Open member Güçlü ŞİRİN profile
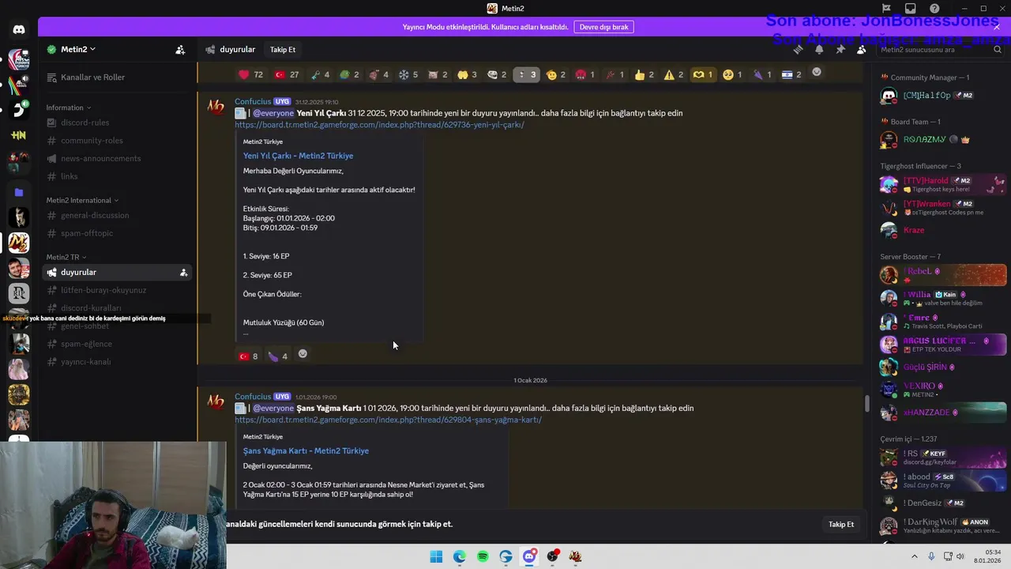Viewport: 1011px width, 569px height. 944,367
